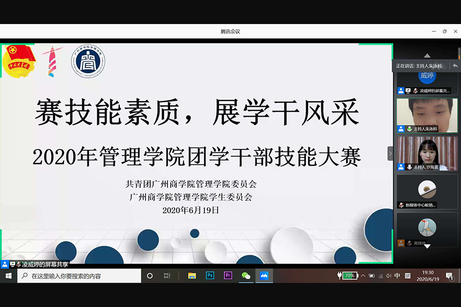Toggle 主持人沙海蓝's microphone icon

coord(409,166)
